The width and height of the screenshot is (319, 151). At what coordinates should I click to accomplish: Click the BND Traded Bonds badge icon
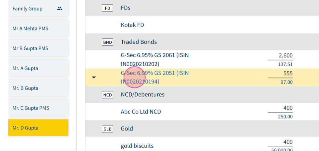click(107, 42)
